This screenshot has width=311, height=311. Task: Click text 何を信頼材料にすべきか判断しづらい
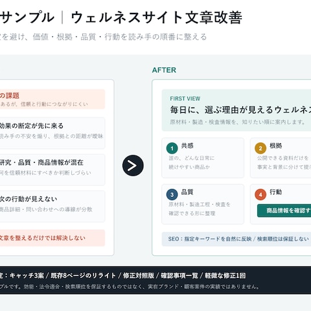point(45,173)
